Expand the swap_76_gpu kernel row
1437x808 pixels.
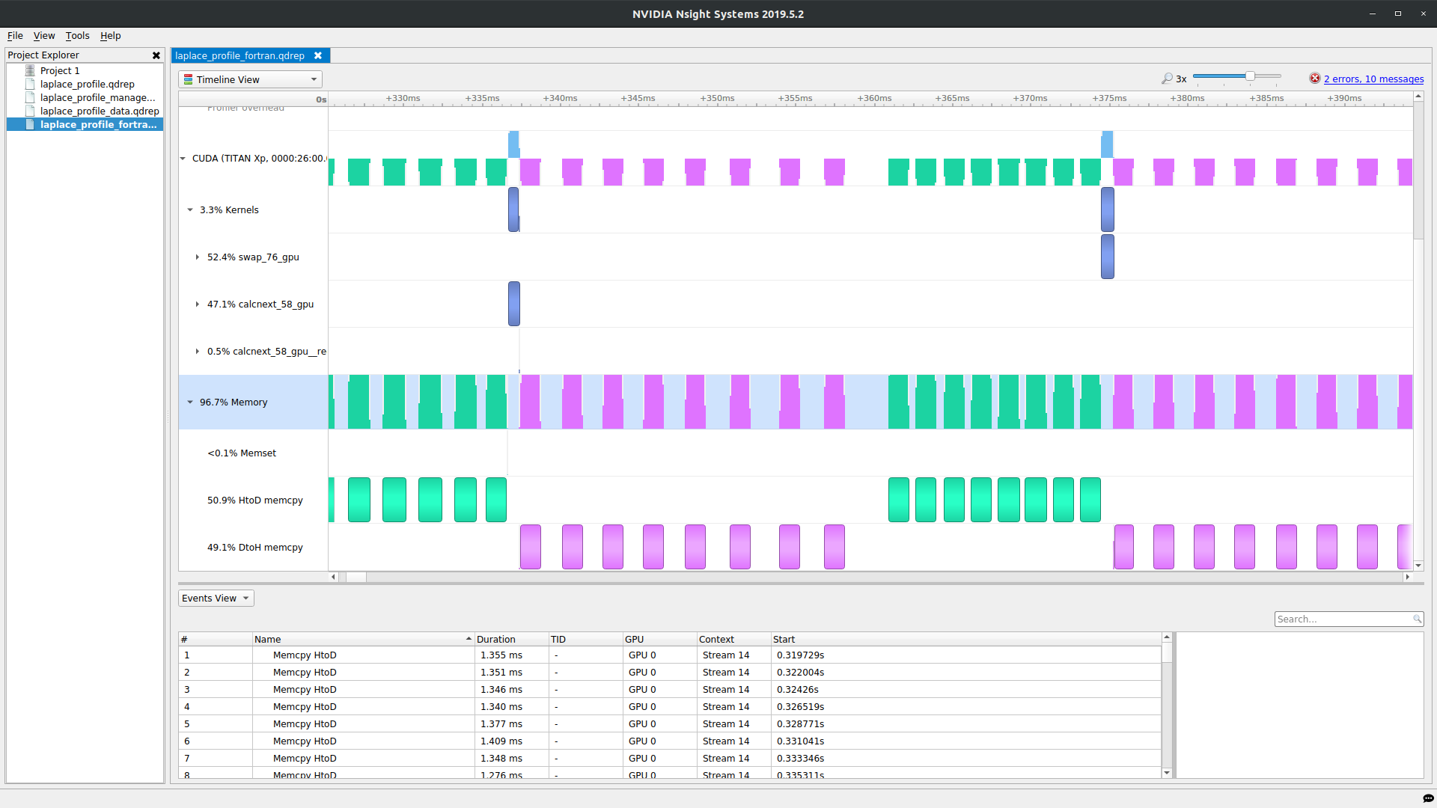tap(198, 257)
